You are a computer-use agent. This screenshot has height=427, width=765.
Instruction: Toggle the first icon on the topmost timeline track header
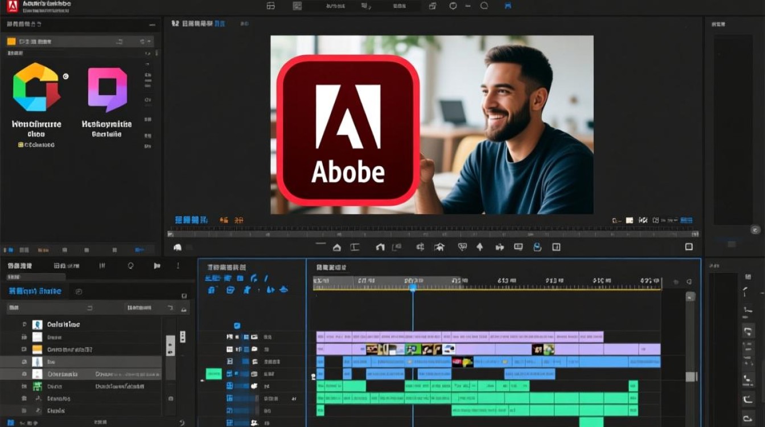click(x=229, y=337)
